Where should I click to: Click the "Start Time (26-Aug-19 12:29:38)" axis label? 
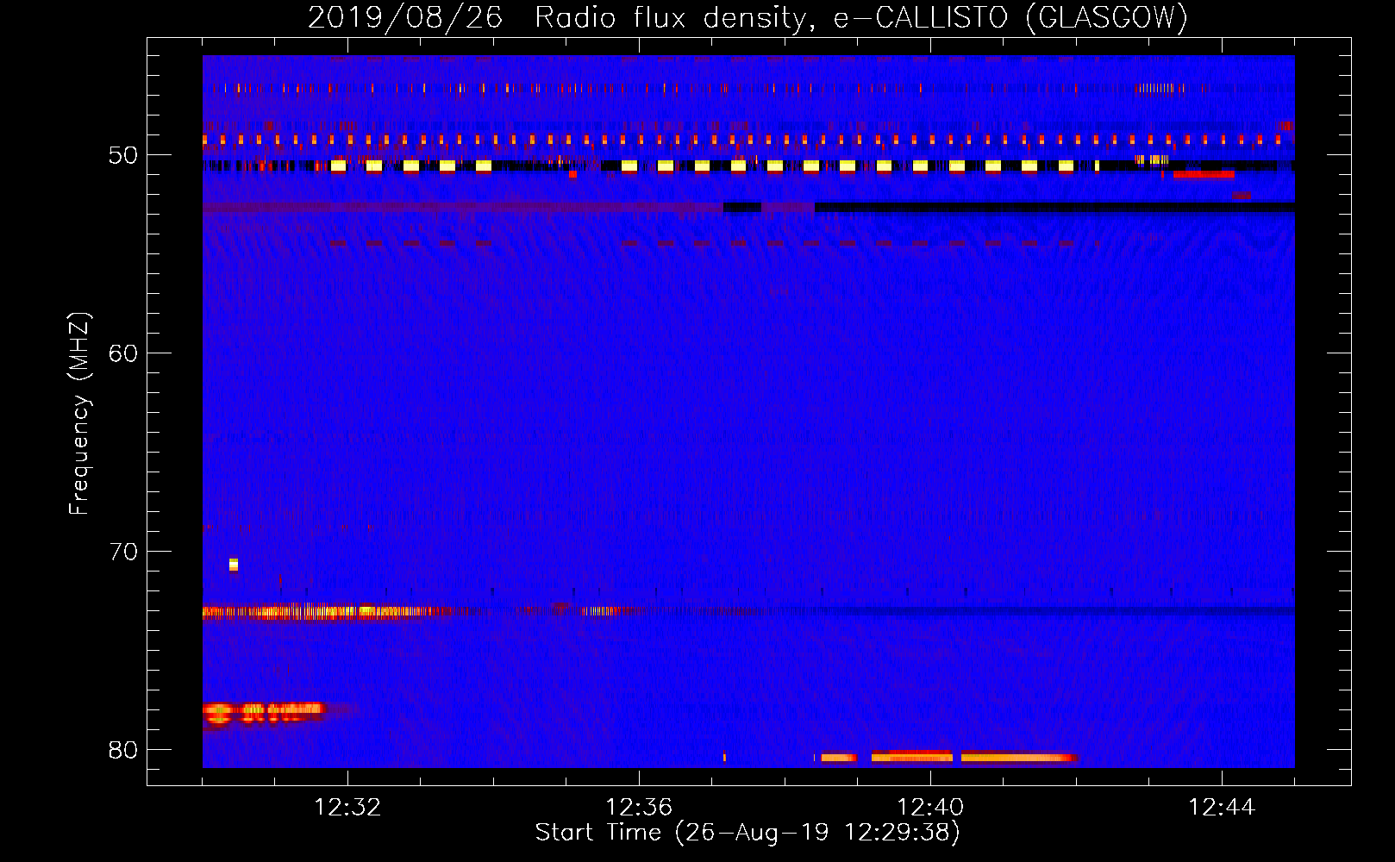click(748, 833)
